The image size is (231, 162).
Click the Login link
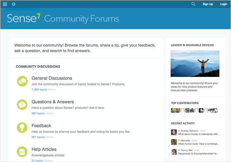(223, 4)
